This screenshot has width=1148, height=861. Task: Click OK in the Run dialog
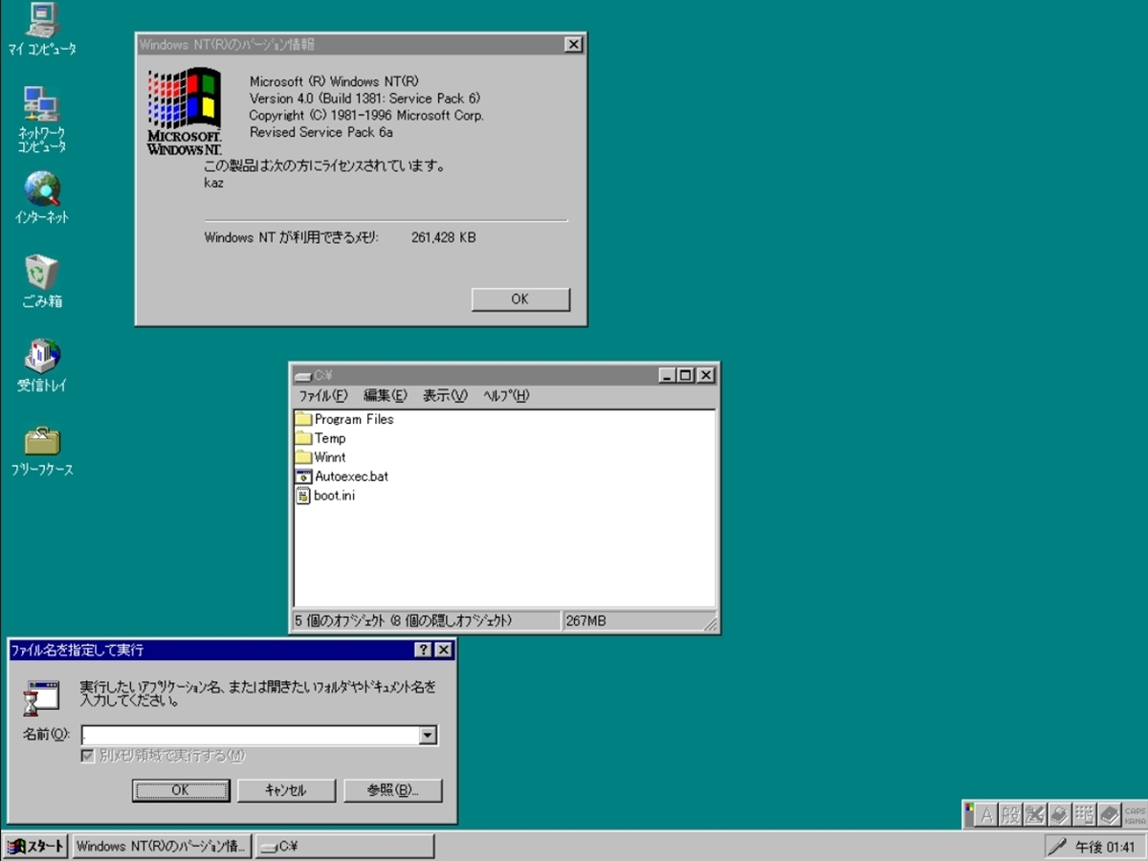click(180, 790)
